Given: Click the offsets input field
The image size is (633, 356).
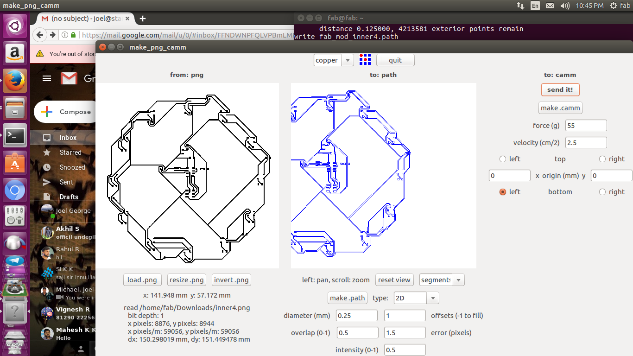Looking at the screenshot, I should coord(405,316).
